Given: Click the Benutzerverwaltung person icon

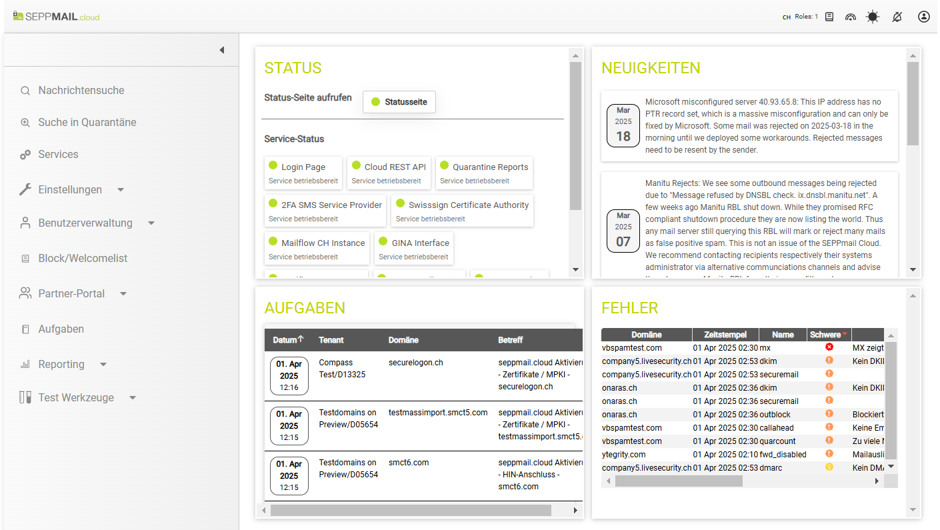Looking at the screenshot, I should pyautogui.click(x=25, y=223).
